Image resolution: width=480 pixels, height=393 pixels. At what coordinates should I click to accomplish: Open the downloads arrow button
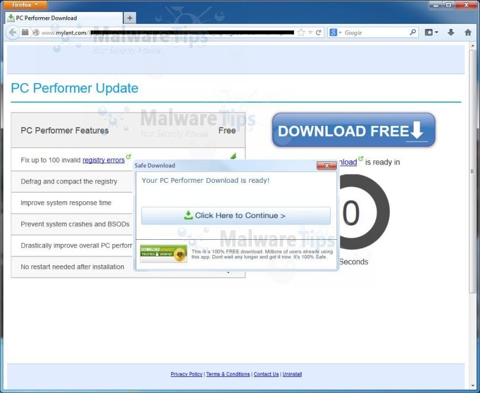(x=451, y=32)
